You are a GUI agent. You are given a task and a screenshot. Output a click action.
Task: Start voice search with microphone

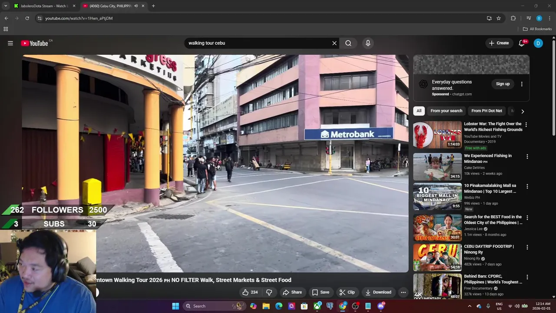(368, 43)
